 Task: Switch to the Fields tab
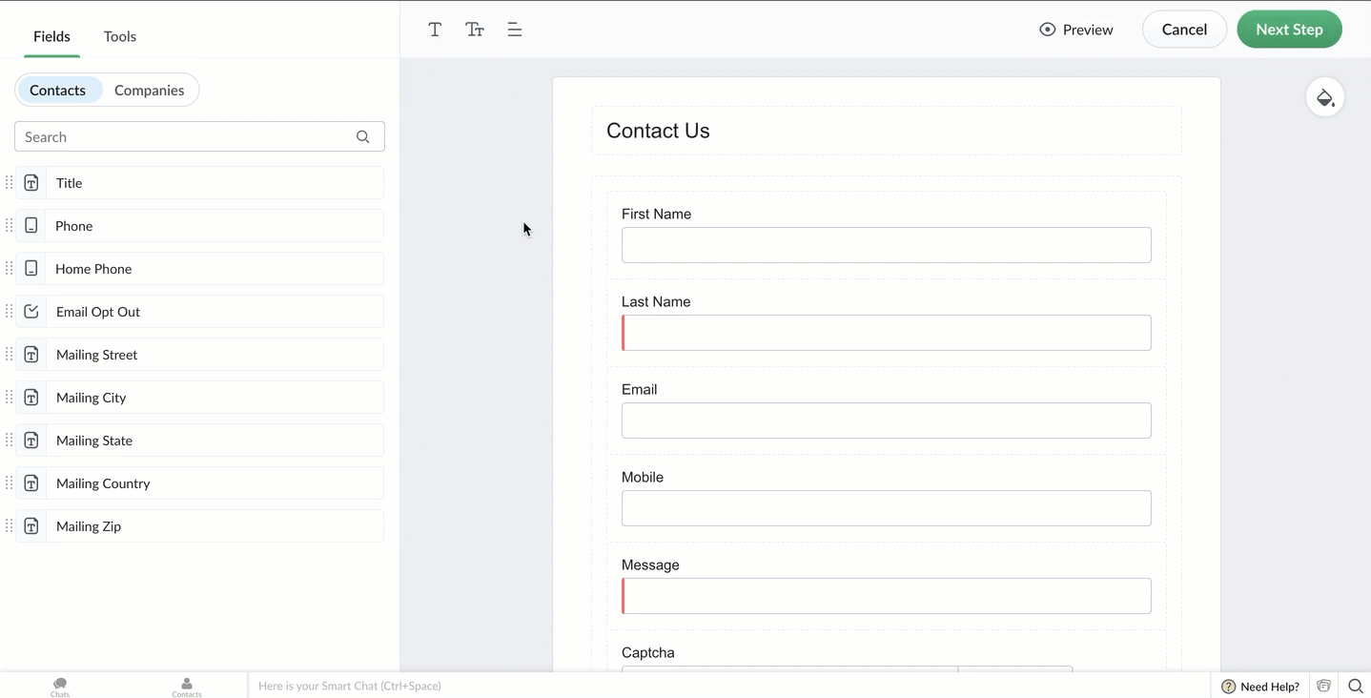[x=51, y=36]
